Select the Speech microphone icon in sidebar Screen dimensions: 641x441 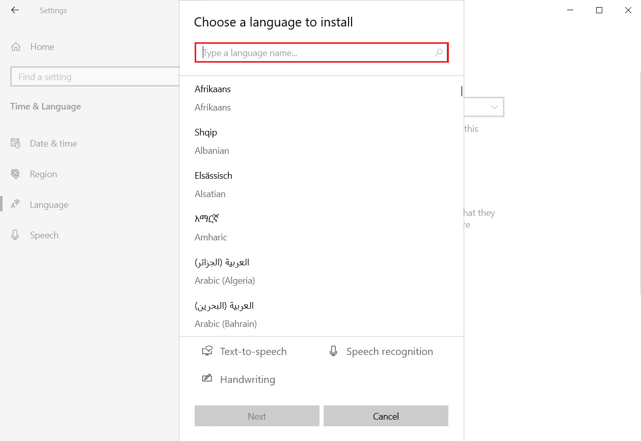pos(15,235)
